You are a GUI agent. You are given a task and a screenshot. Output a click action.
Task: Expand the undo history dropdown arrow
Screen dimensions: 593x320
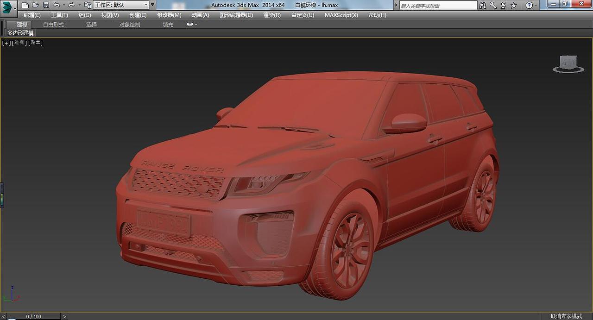point(63,5)
